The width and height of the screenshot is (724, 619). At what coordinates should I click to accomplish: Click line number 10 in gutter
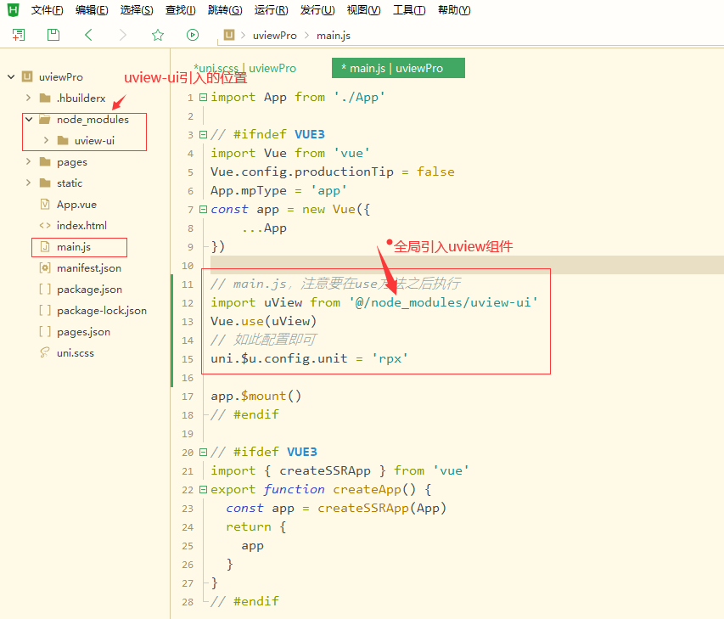click(x=188, y=266)
